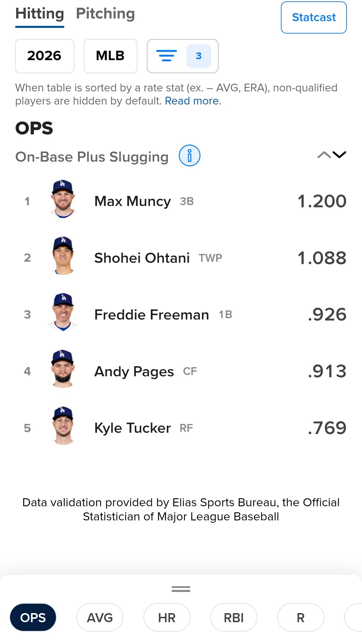Sort ascending with the up chevron
This screenshot has width=362, height=641.
[x=324, y=155]
